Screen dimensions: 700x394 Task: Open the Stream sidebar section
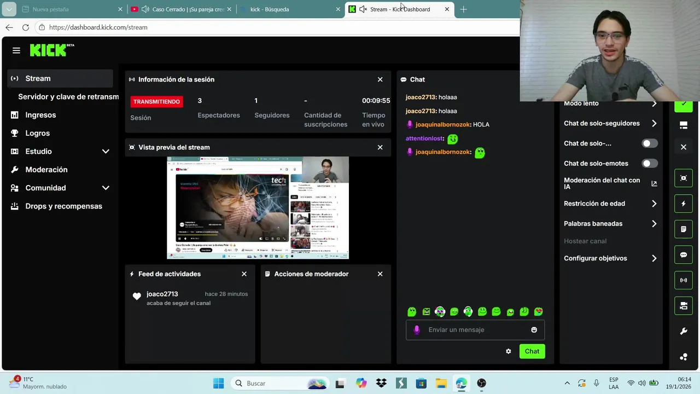tap(60, 78)
